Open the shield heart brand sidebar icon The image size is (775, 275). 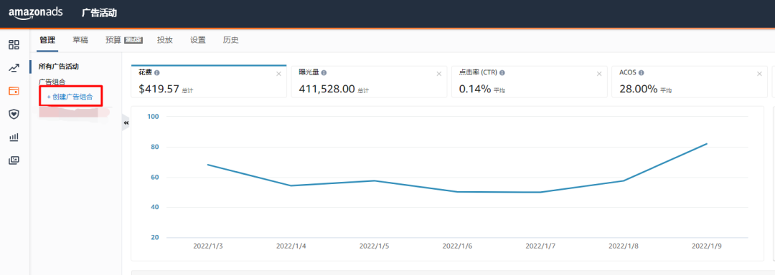point(14,115)
